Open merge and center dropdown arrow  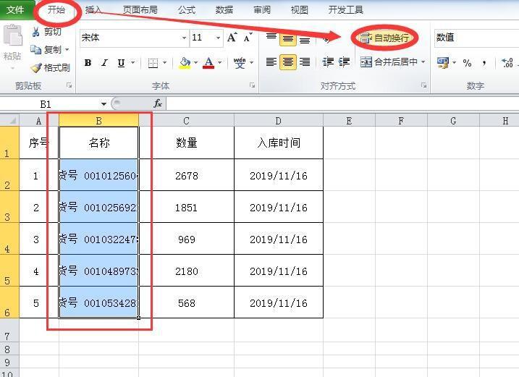coord(423,62)
